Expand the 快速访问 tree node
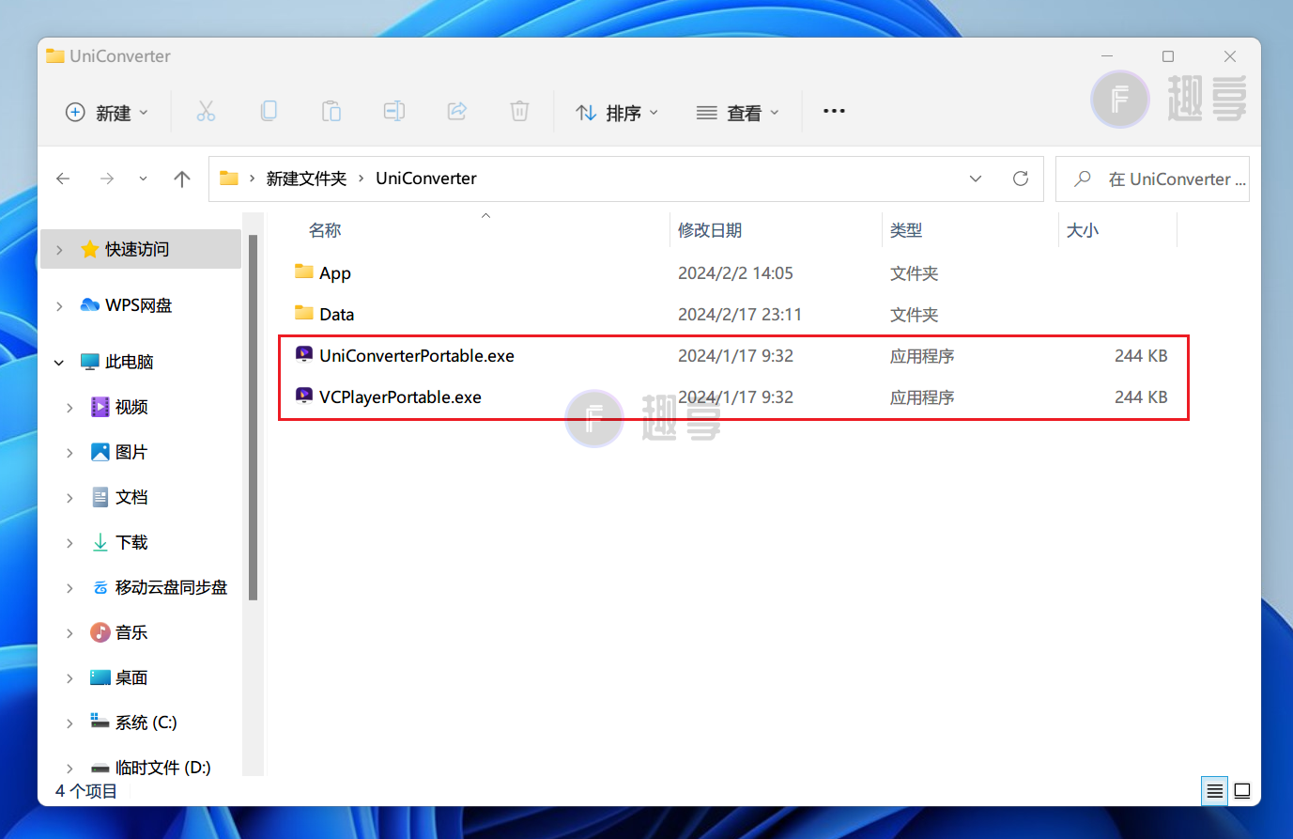 point(59,250)
